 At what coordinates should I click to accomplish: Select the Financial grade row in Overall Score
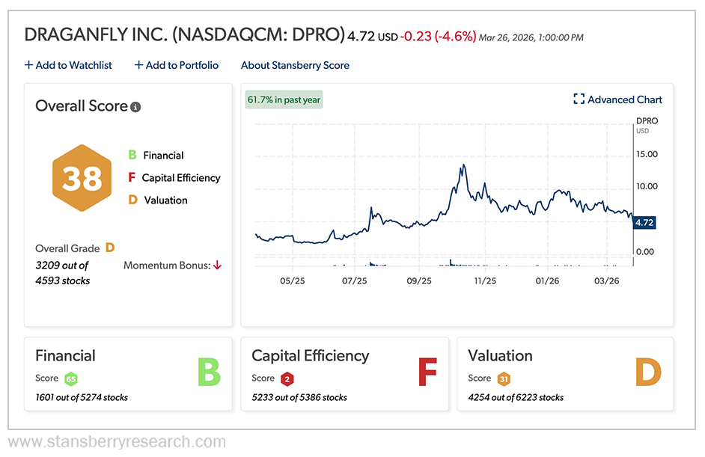162,156
